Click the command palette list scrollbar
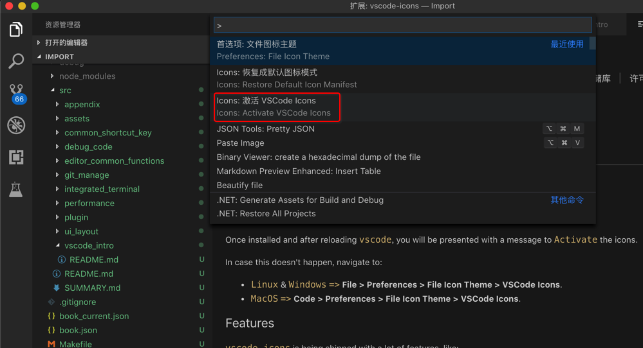 coord(593,43)
